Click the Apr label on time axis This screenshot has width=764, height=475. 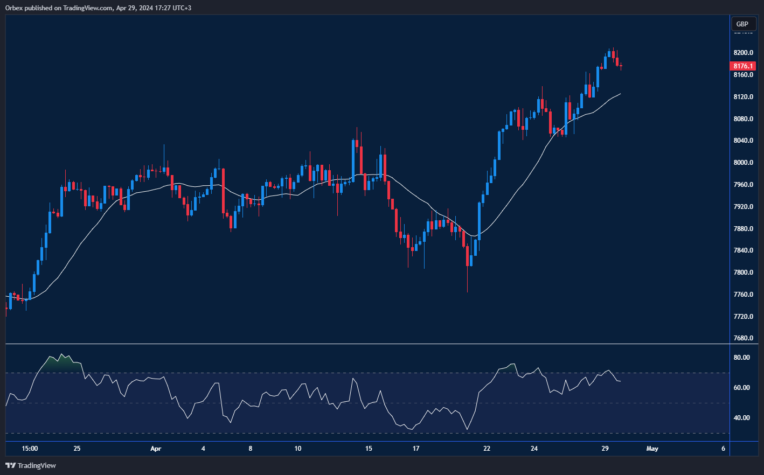pos(156,449)
